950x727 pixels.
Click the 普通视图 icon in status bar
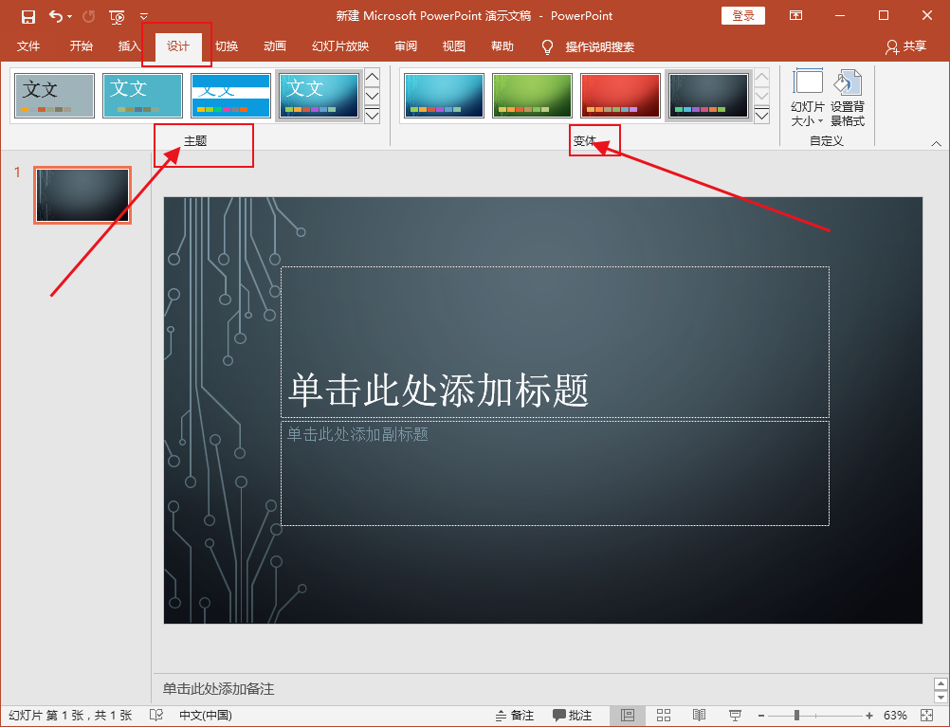(628, 715)
